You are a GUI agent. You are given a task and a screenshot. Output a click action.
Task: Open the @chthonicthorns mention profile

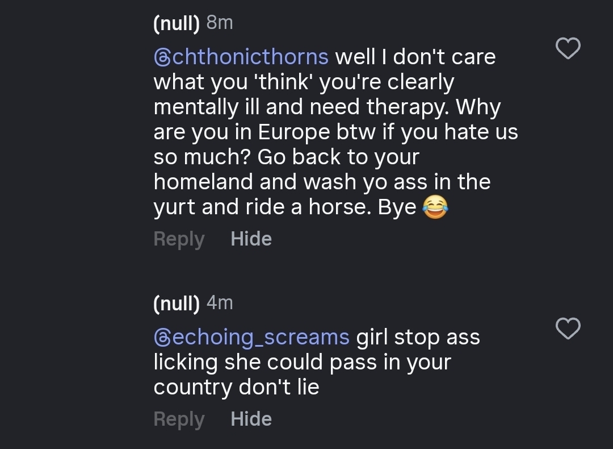[241, 57]
